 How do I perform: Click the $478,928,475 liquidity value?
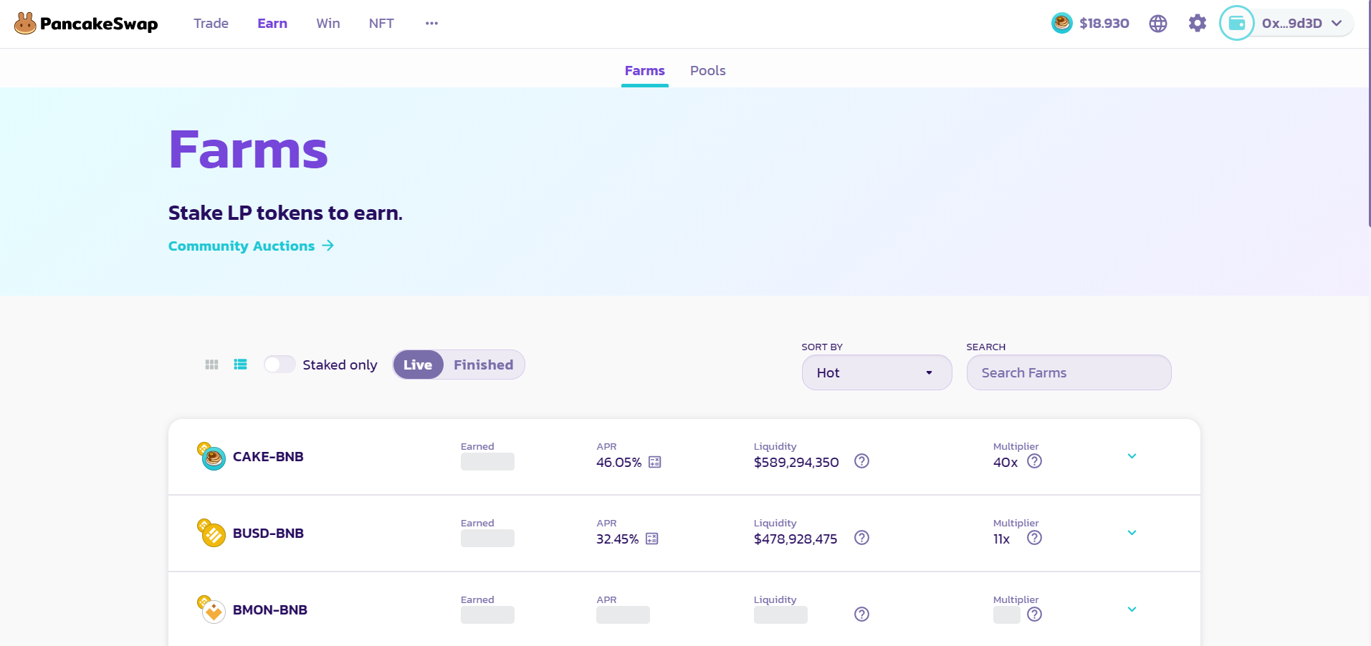796,539
